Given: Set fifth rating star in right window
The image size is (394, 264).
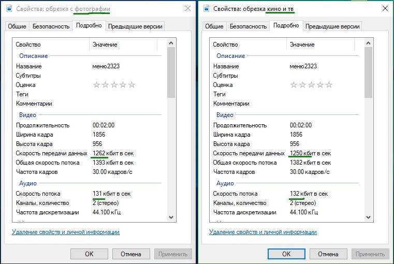Looking at the screenshot, I should tap(329, 85).
